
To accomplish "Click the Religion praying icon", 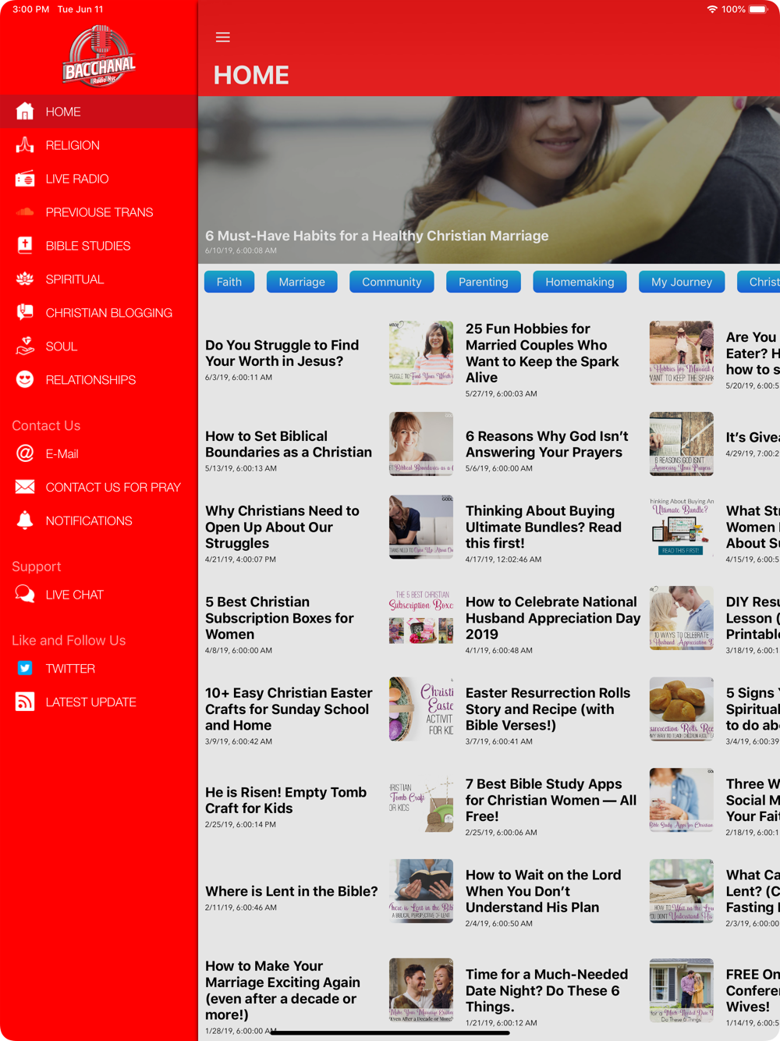I will [x=25, y=145].
